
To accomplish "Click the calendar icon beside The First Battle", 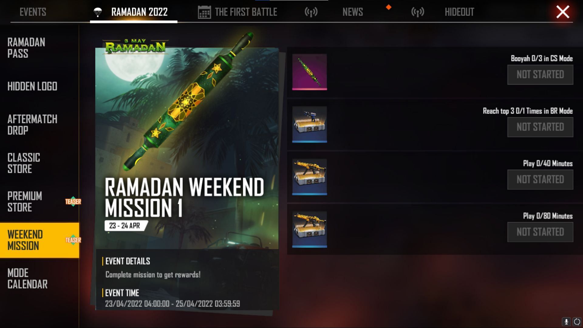I will (204, 12).
